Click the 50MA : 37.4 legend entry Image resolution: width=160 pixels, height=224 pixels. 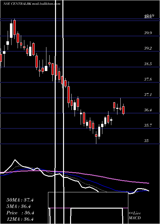coord(20,200)
